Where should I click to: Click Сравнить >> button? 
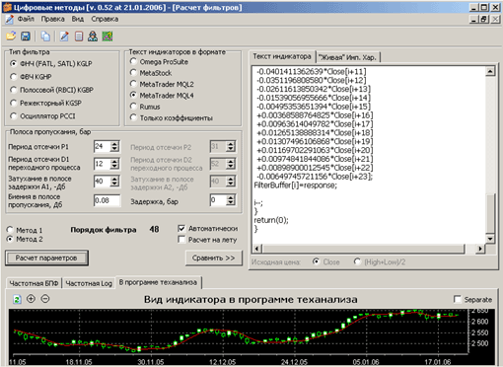[x=214, y=258]
